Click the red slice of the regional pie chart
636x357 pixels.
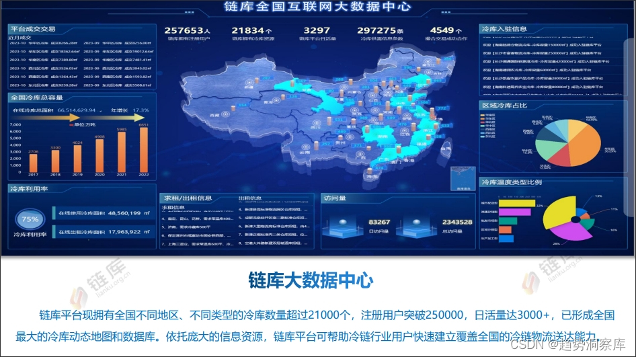coord(560,156)
